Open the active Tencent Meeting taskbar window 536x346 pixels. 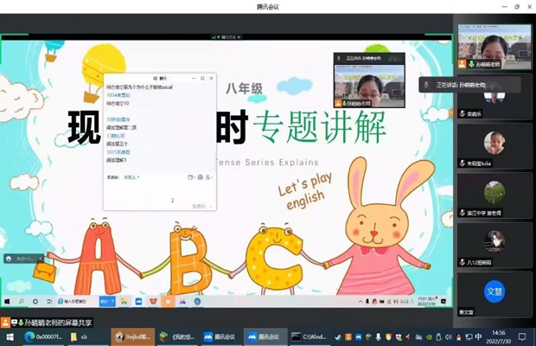tap(264, 336)
